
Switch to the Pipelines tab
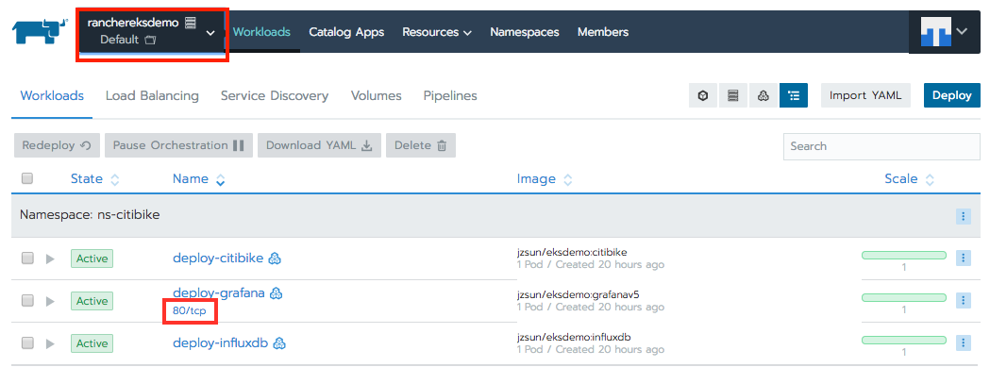(x=450, y=96)
